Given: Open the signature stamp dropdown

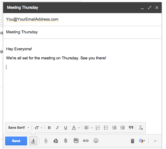Looking at the screenshot, I should coord(142,141).
